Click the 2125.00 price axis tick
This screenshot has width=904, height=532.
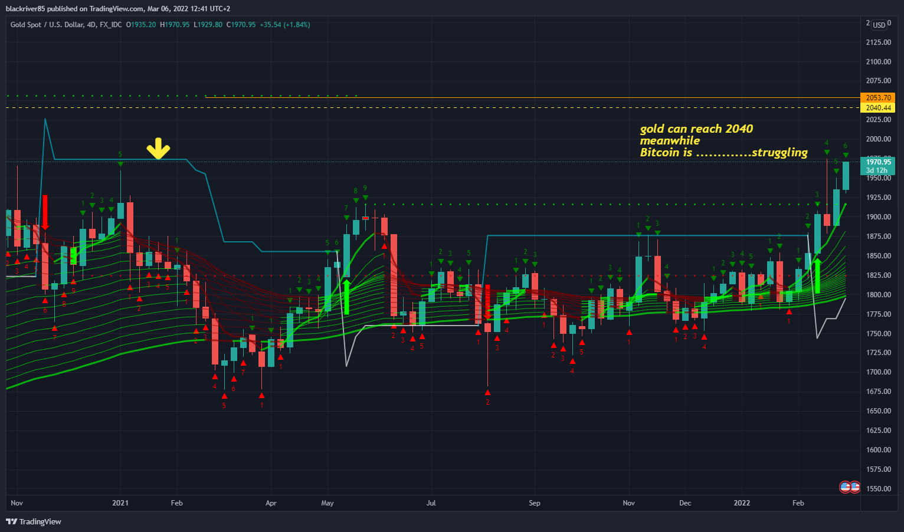pos(879,42)
